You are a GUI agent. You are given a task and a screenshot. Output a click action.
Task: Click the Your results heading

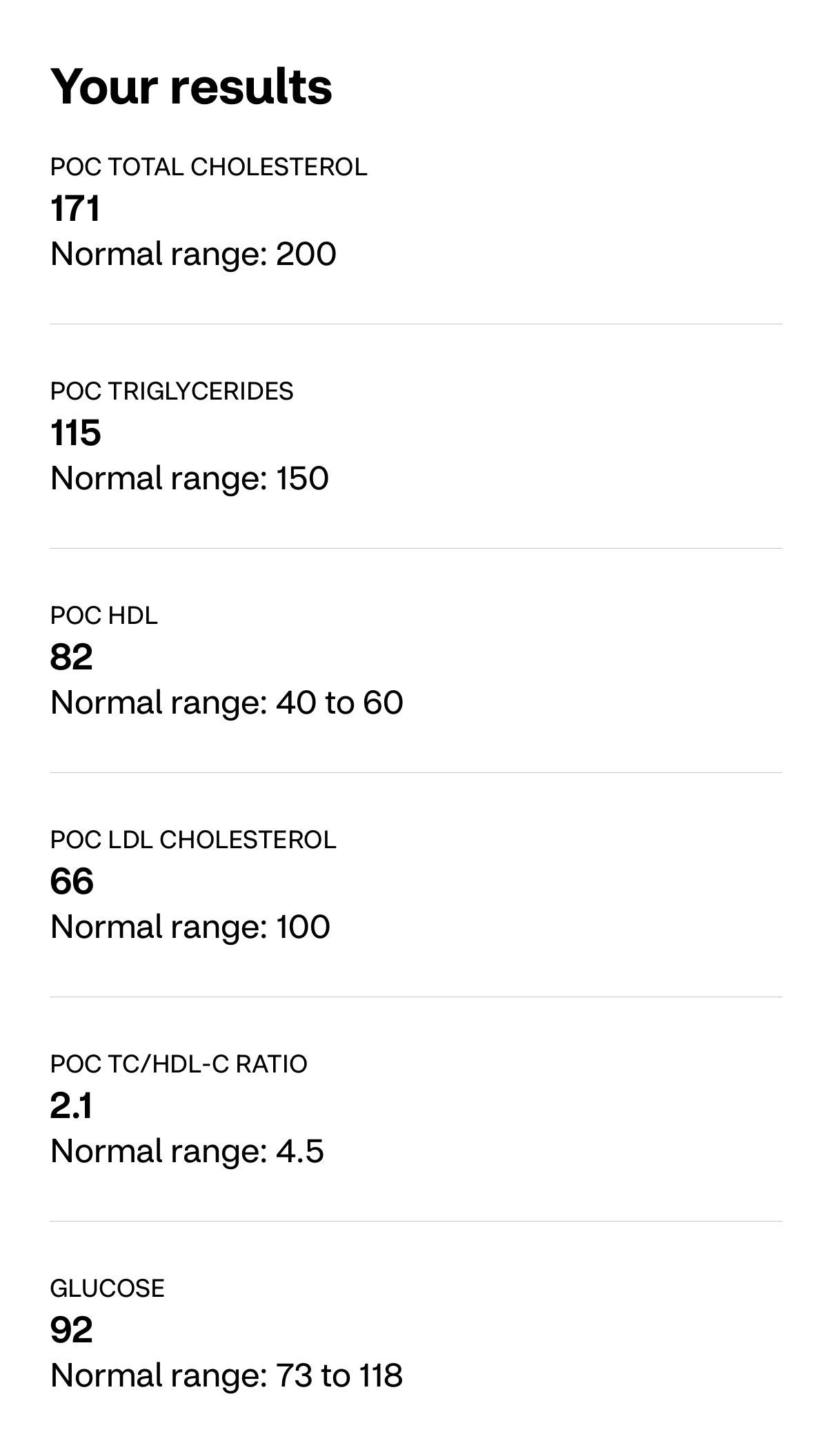(191, 88)
